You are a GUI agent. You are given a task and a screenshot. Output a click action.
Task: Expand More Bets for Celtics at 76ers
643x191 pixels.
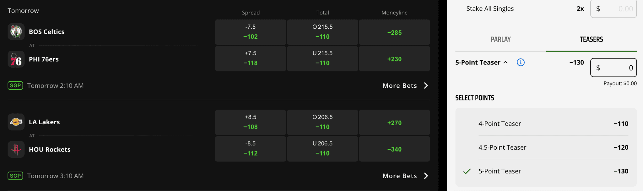(x=405, y=85)
